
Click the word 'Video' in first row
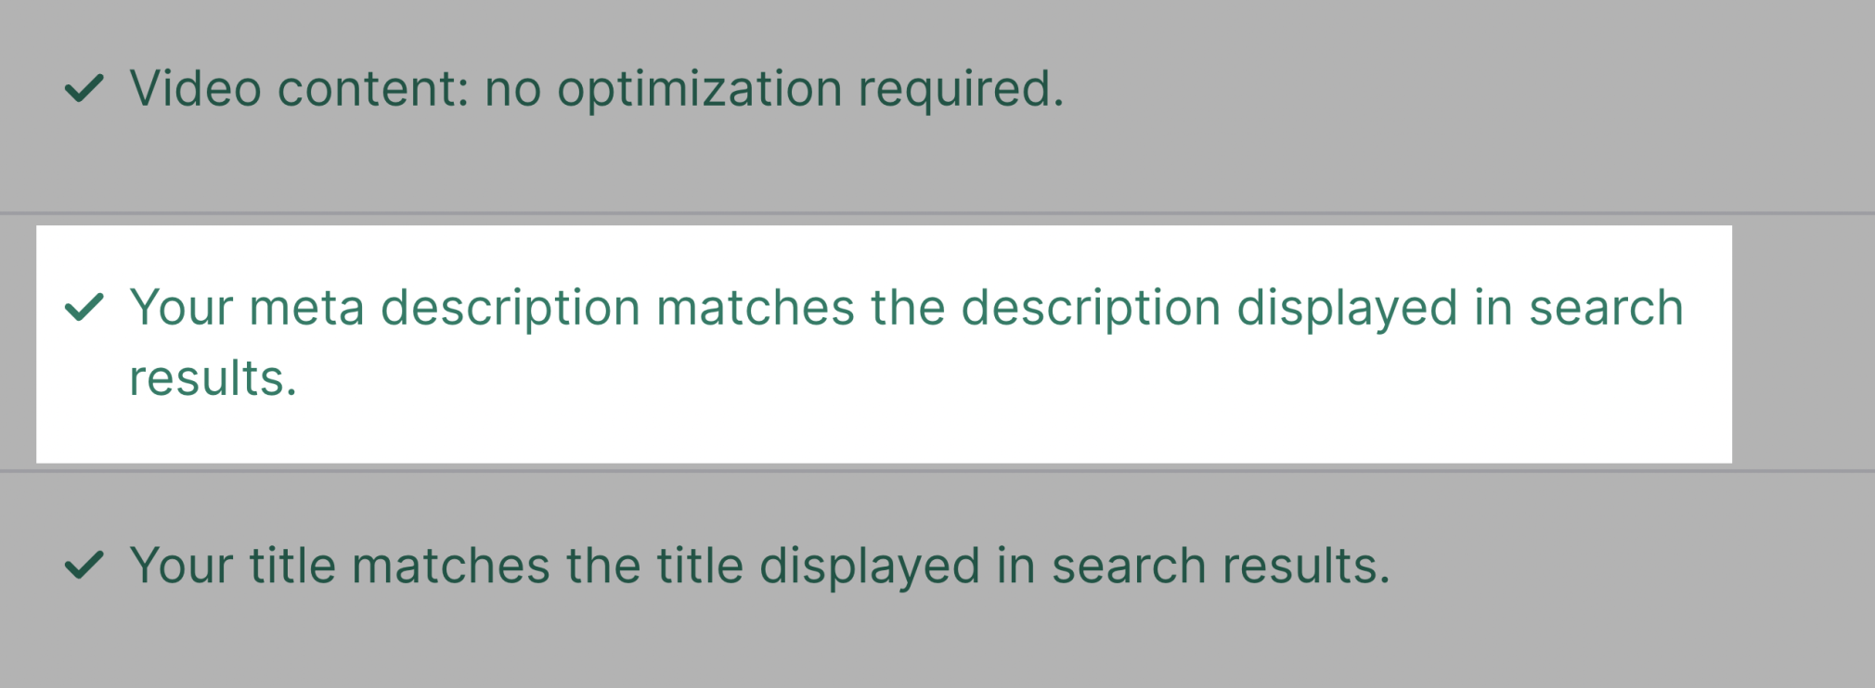(x=196, y=89)
